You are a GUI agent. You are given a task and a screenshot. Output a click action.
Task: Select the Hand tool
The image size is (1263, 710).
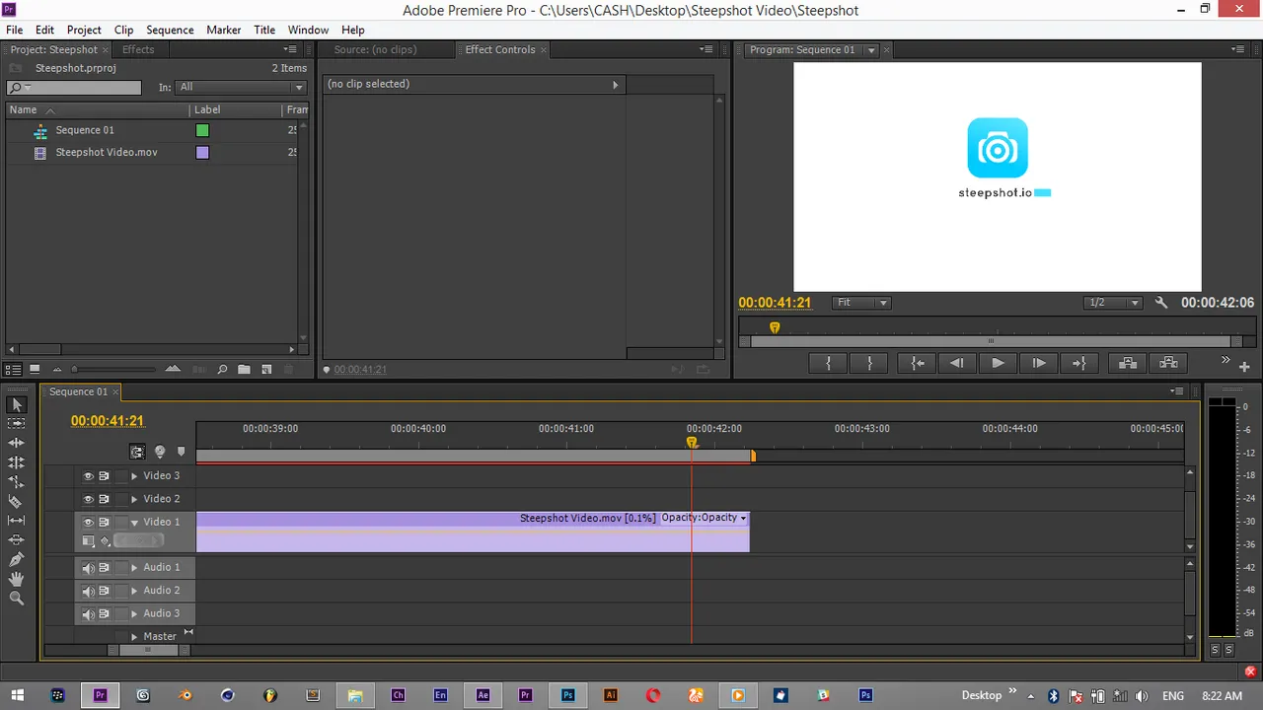tap(16, 579)
